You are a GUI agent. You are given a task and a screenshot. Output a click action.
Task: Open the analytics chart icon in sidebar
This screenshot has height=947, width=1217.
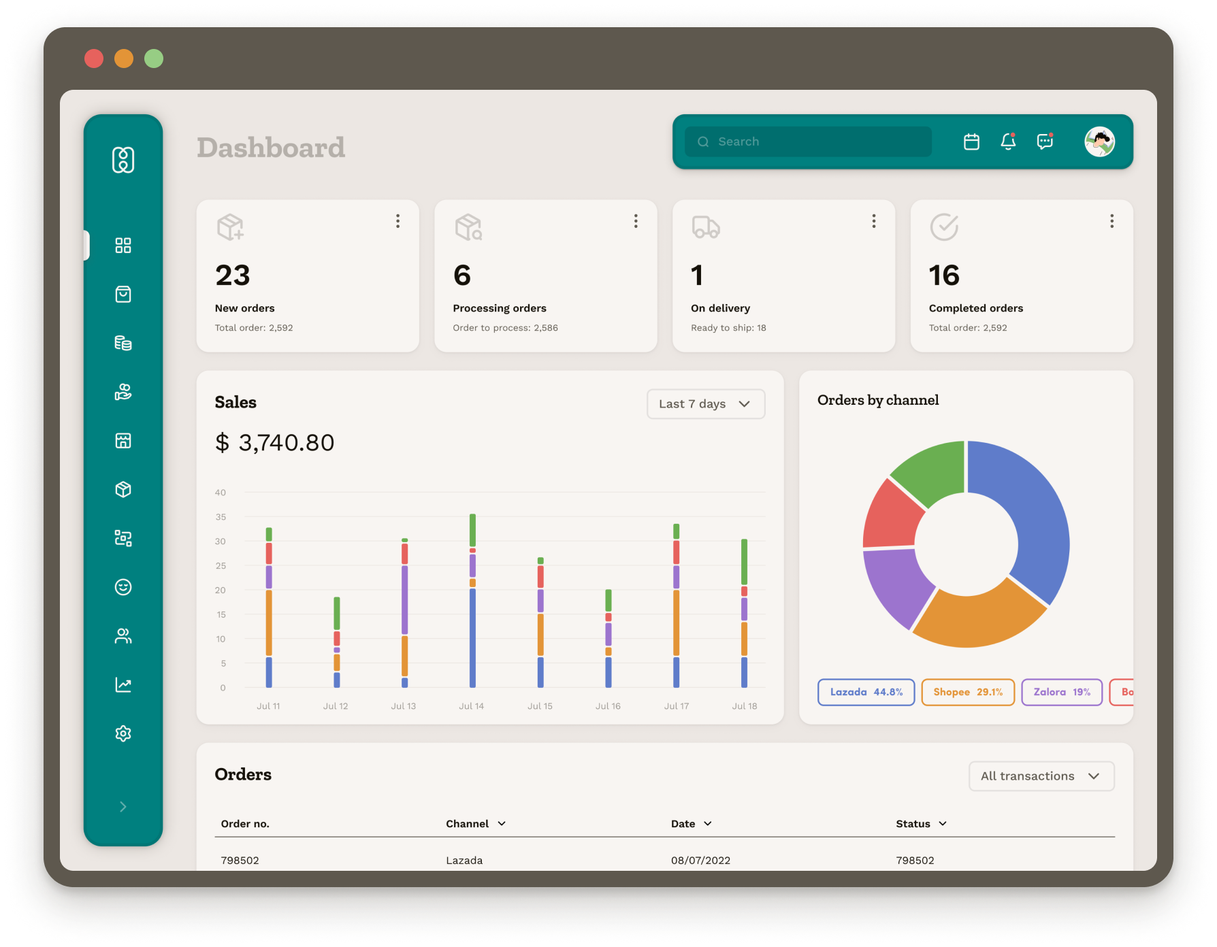pyautogui.click(x=123, y=685)
